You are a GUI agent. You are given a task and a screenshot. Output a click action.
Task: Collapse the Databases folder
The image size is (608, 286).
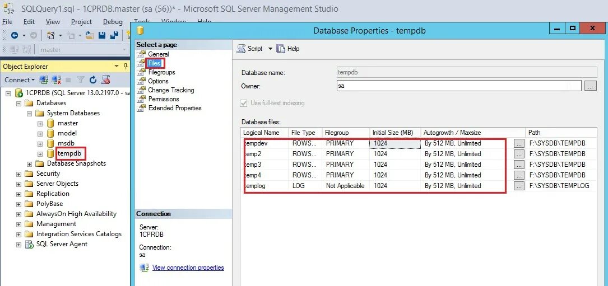pyautogui.click(x=18, y=104)
